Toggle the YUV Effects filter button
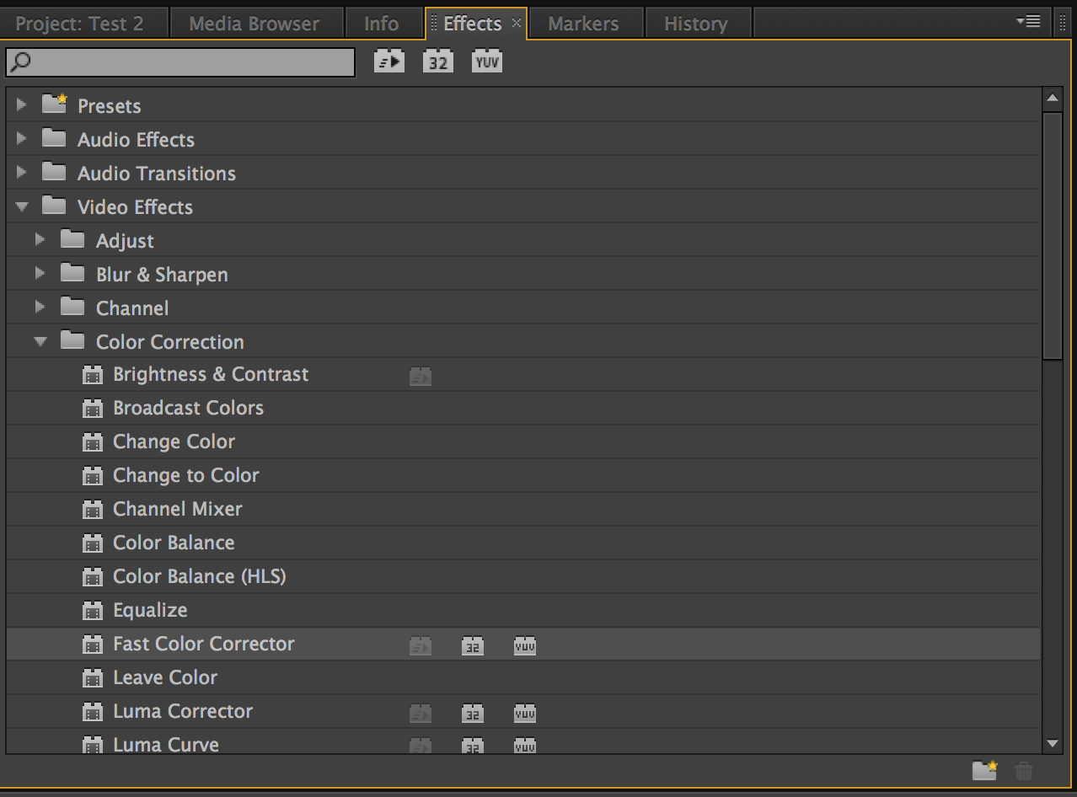Image resolution: width=1077 pixels, height=797 pixels. [486, 62]
